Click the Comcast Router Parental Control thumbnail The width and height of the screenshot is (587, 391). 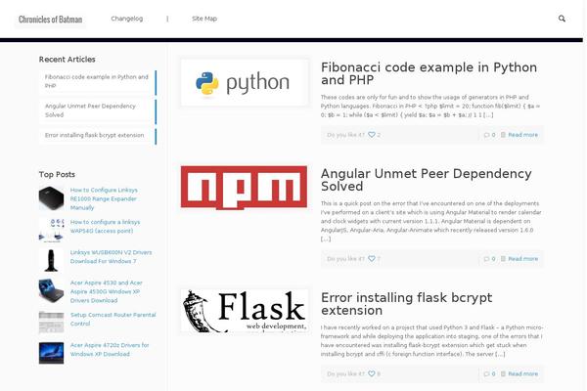click(51, 322)
